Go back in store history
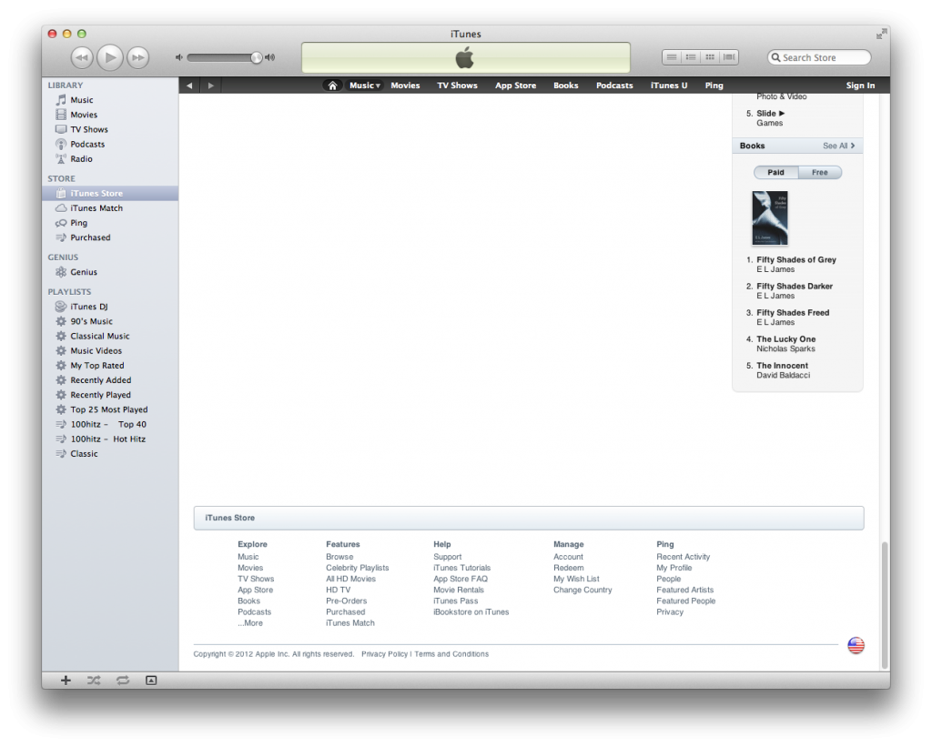Viewport: 932px width, 747px height. pyautogui.click(x=189, y=86)
